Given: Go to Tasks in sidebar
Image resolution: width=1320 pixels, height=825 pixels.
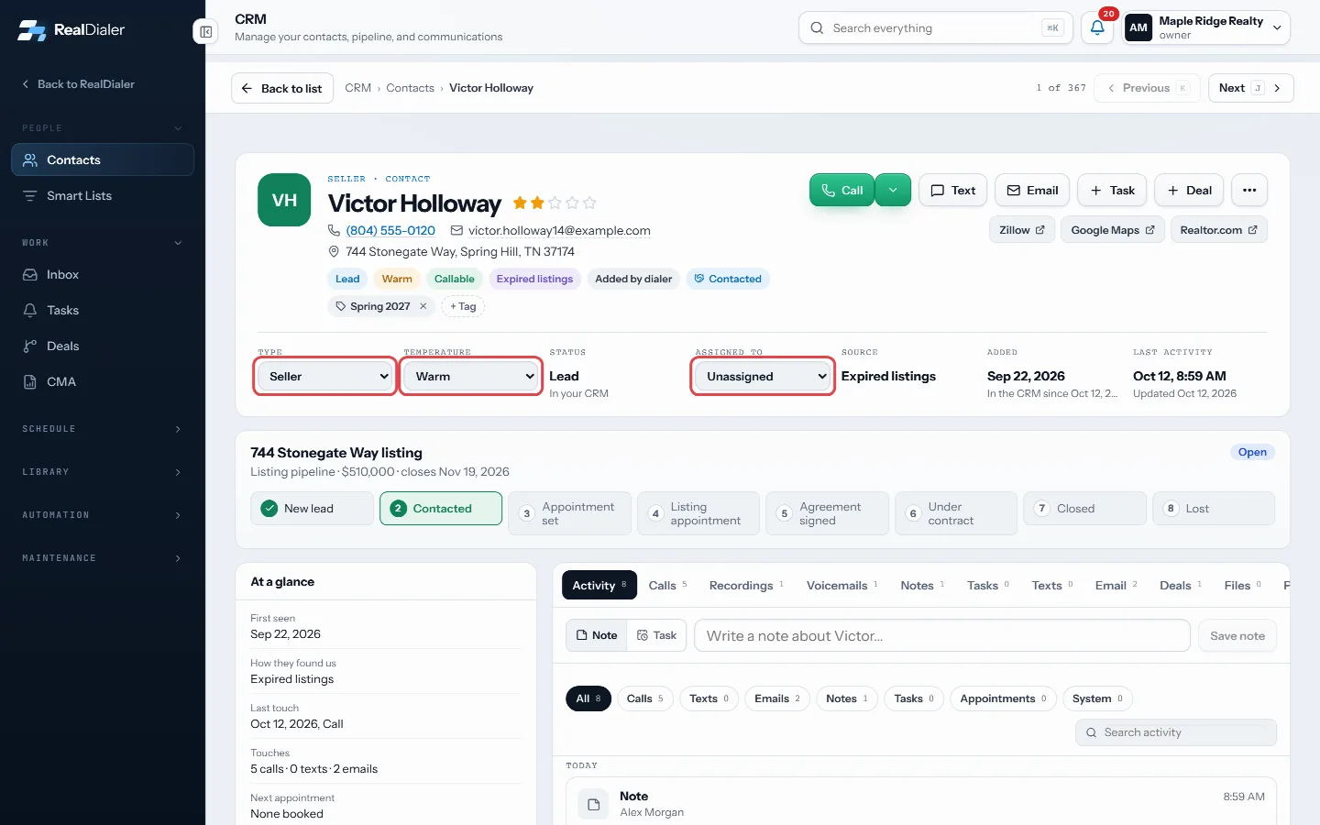Looking at the screenshot, I should [103, 310].
